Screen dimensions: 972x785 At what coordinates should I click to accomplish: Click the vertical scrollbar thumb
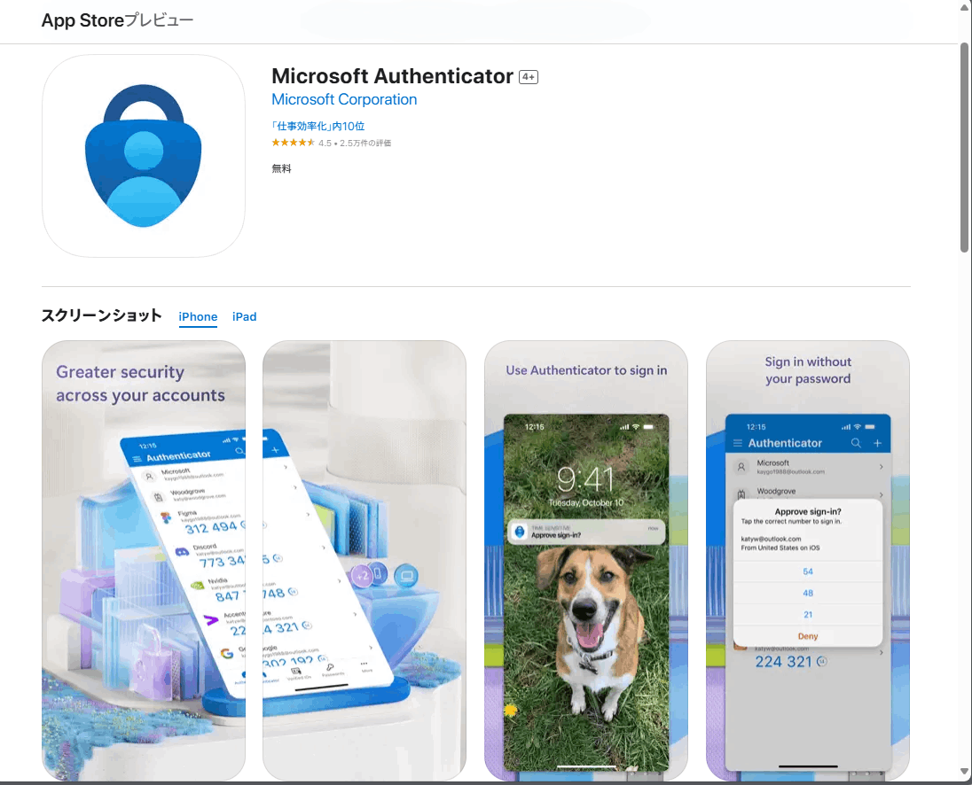click(x=965, y=147)
